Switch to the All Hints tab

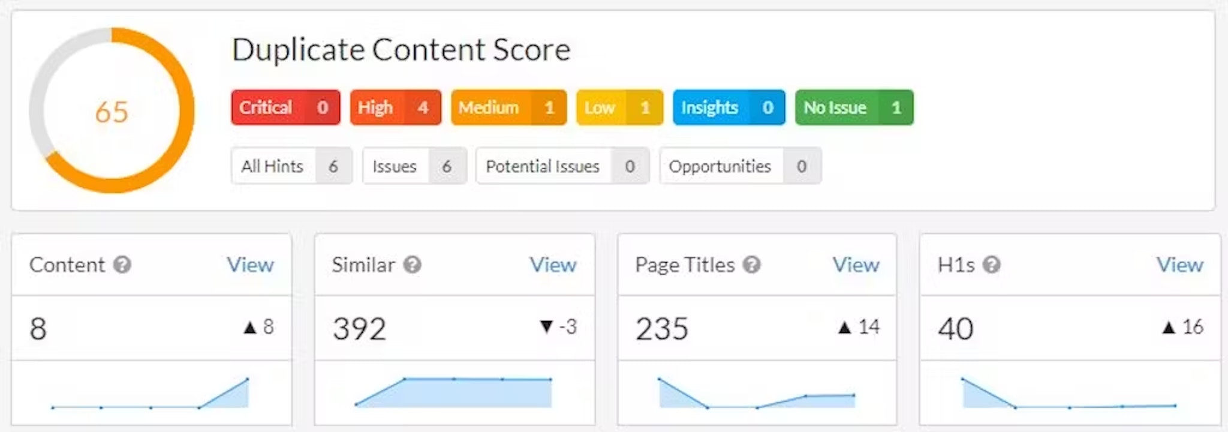tap(291, 166)
